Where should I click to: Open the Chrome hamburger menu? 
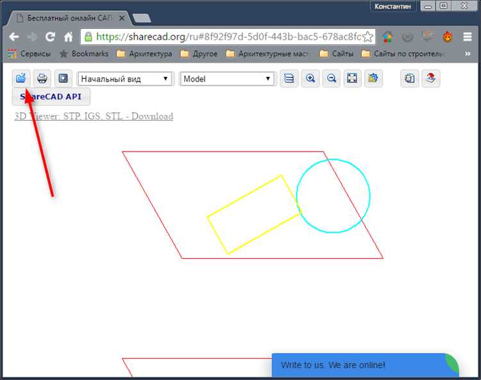tap(468, 37)
